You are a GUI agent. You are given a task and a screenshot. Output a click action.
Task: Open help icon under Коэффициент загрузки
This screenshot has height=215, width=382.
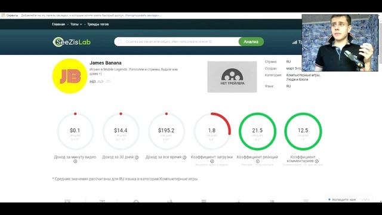(x=212, y=161)
